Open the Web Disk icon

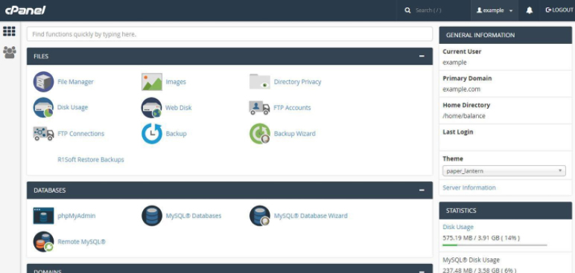coord(151,107)
